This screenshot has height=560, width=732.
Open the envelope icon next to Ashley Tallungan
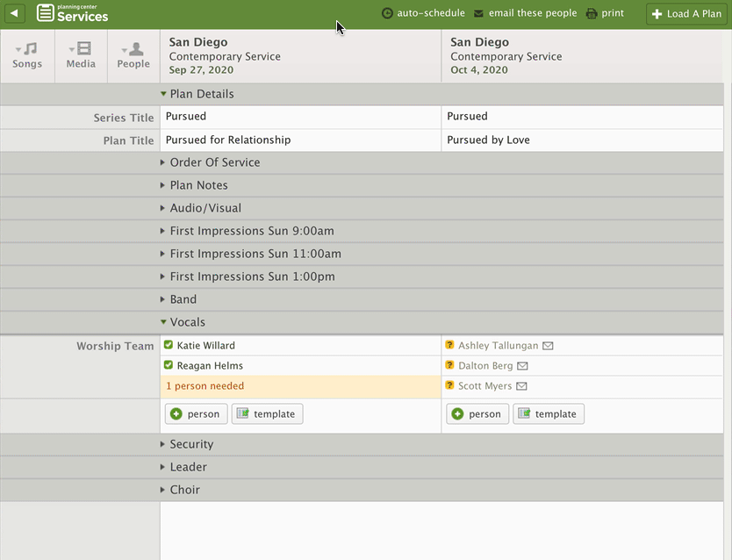[x=548, y=345]
